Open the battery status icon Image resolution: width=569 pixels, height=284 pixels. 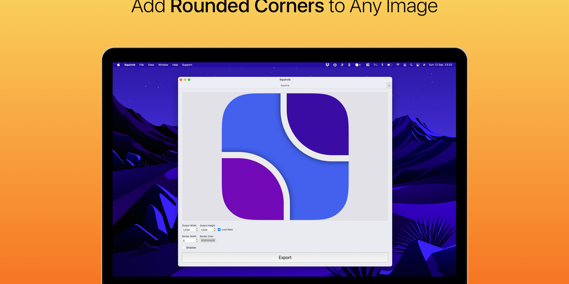[x=390, y=65]
